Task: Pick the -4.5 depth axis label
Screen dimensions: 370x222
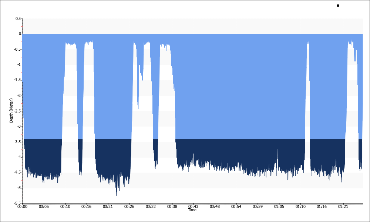Action: tap(18, 173)
